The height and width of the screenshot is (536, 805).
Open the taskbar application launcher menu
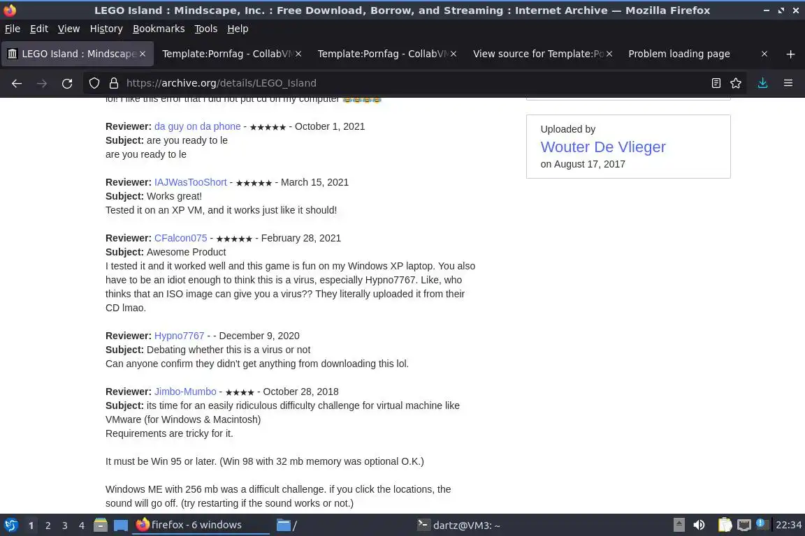click(10, 525)
